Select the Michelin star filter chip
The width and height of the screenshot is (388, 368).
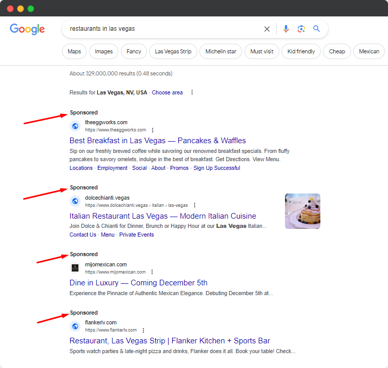coord(221,51)
